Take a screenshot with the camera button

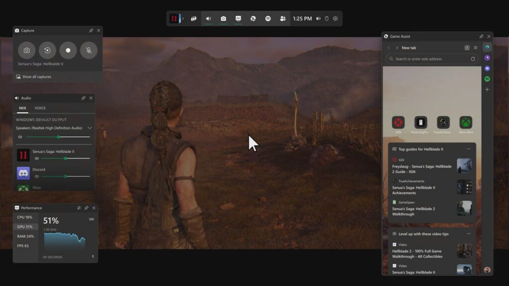tap(27, 51)
